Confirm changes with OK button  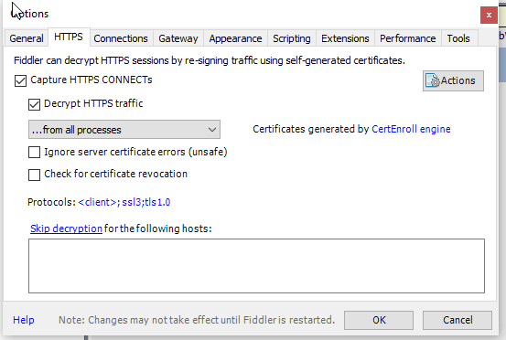pos(379,320)
